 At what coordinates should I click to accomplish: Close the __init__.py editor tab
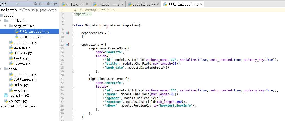pyautogui.click(x=122, y=4)
